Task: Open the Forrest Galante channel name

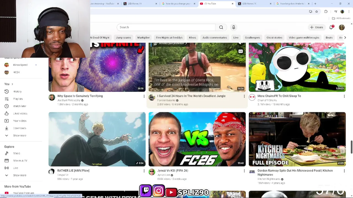Action: [x=166, y=100]
